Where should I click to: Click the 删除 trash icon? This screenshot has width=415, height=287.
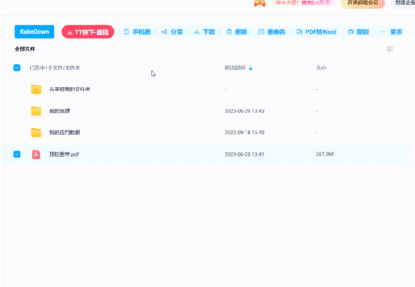click(x=229, y=32)
